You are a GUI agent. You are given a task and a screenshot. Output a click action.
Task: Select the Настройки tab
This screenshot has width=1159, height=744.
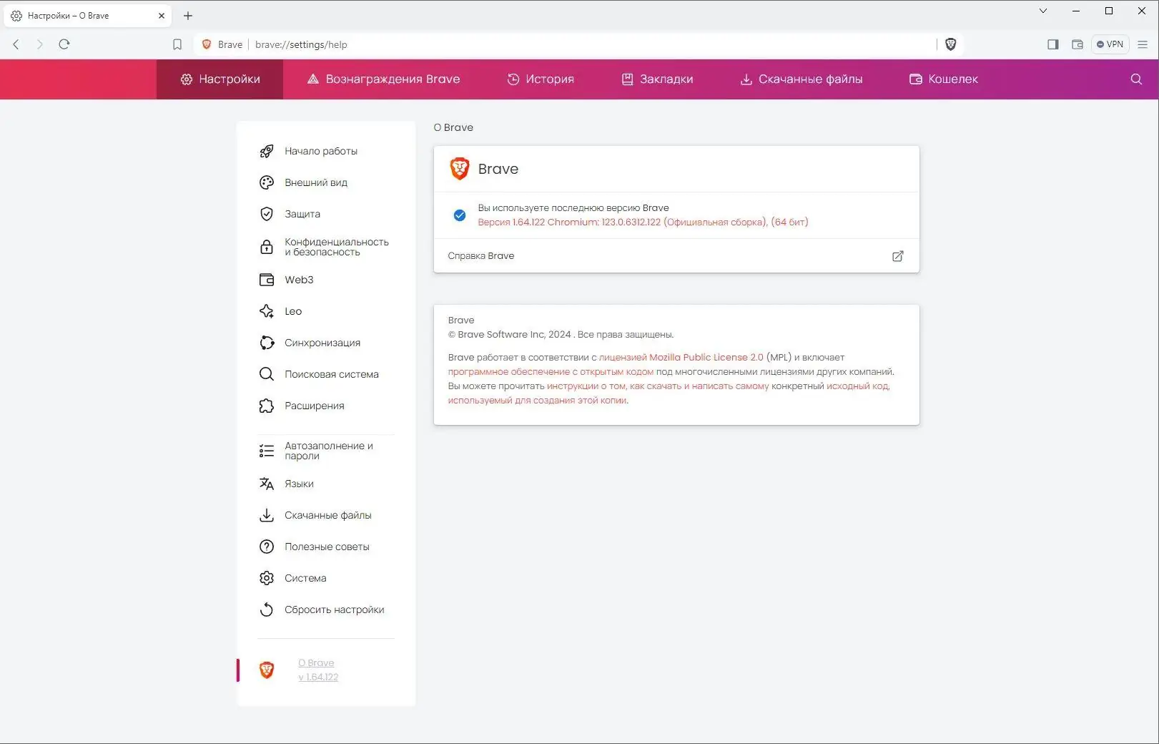click(x=220, y=79)
